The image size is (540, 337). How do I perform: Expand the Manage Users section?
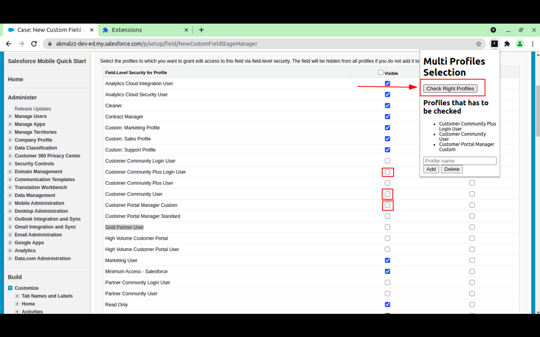tap(10, 116)
